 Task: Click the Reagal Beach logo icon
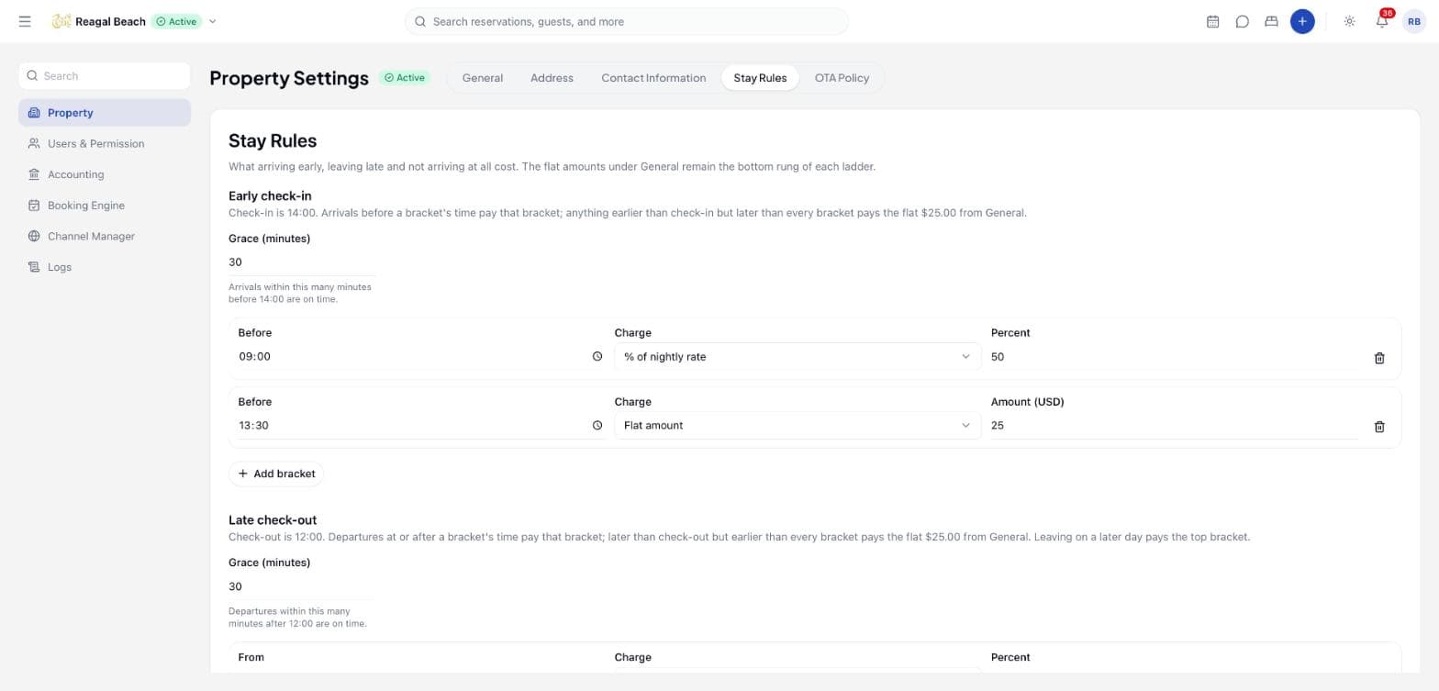(61, 21)
